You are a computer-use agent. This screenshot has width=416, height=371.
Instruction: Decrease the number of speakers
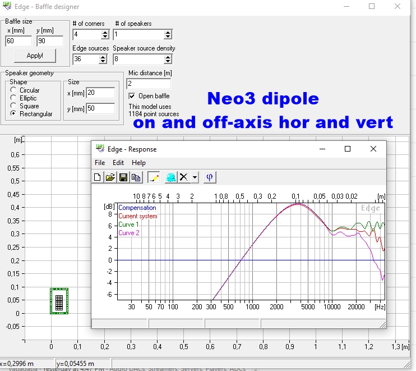point(168,36)
